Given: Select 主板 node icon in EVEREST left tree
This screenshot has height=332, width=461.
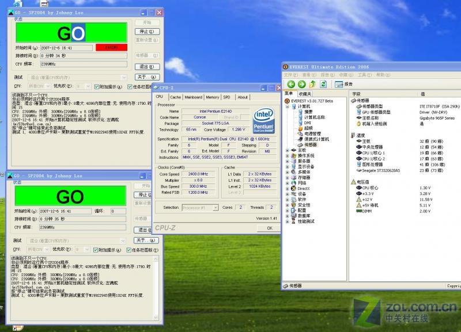Looking at the screenshot, I should click(x=294, y=150).
